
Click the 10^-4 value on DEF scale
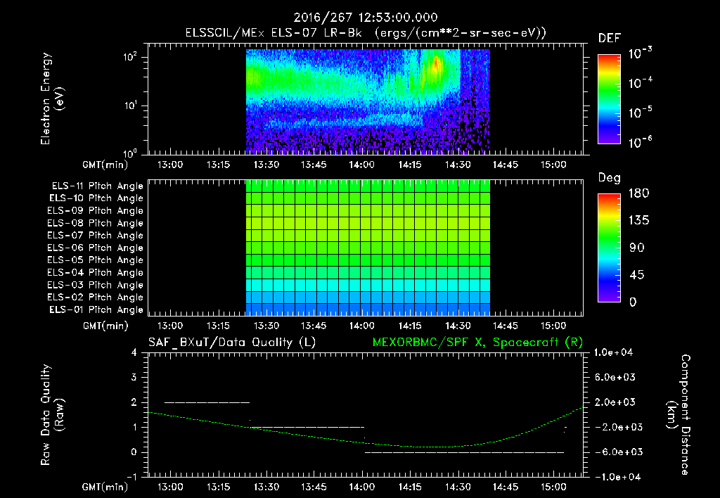640,83
